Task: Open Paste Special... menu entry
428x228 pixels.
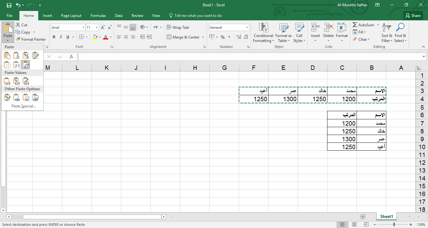Action: pyautogui.click(x=23, y=106)
